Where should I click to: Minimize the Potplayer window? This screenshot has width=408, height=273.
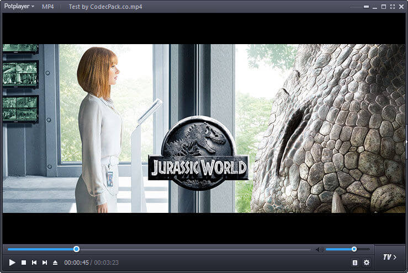pyautogui.click(x=375, y=7)
